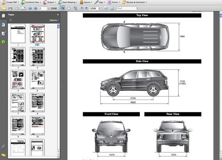222x160 pixels.
Task: Click the Forms icon
Action: 109,2
